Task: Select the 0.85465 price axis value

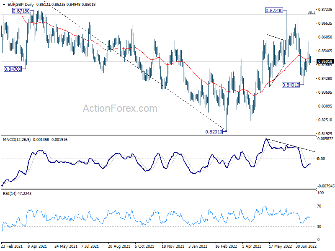Action: point(325,51)
